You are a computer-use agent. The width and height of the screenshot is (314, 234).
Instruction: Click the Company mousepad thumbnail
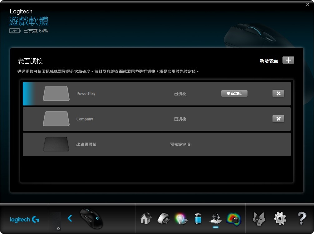click(x=56, y=119)
